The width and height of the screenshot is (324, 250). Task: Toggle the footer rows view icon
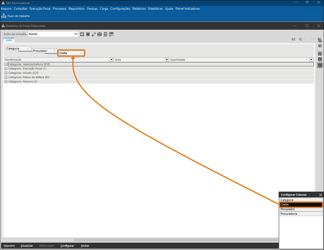pos(320,59)
